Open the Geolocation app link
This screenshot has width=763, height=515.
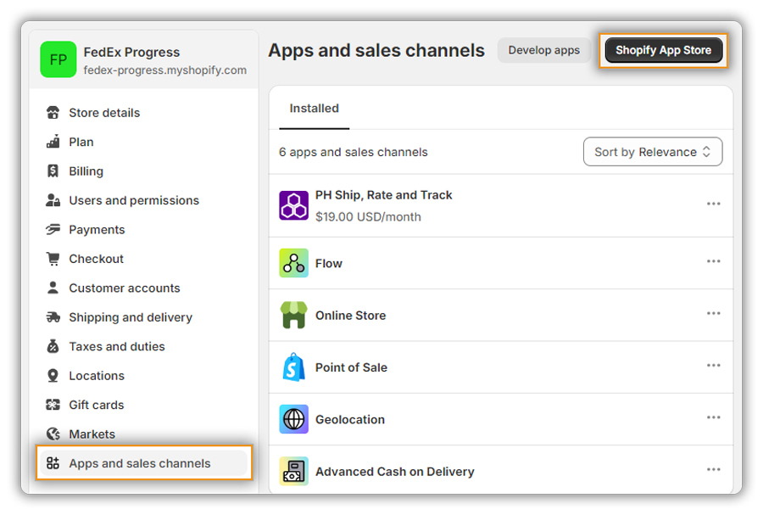350,420
